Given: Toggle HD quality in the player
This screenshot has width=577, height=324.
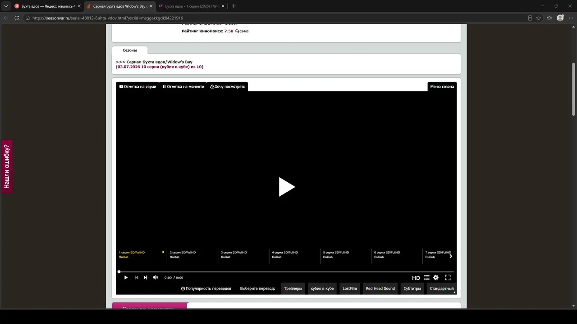Looking at the screenshot, I should click(416, 278).
